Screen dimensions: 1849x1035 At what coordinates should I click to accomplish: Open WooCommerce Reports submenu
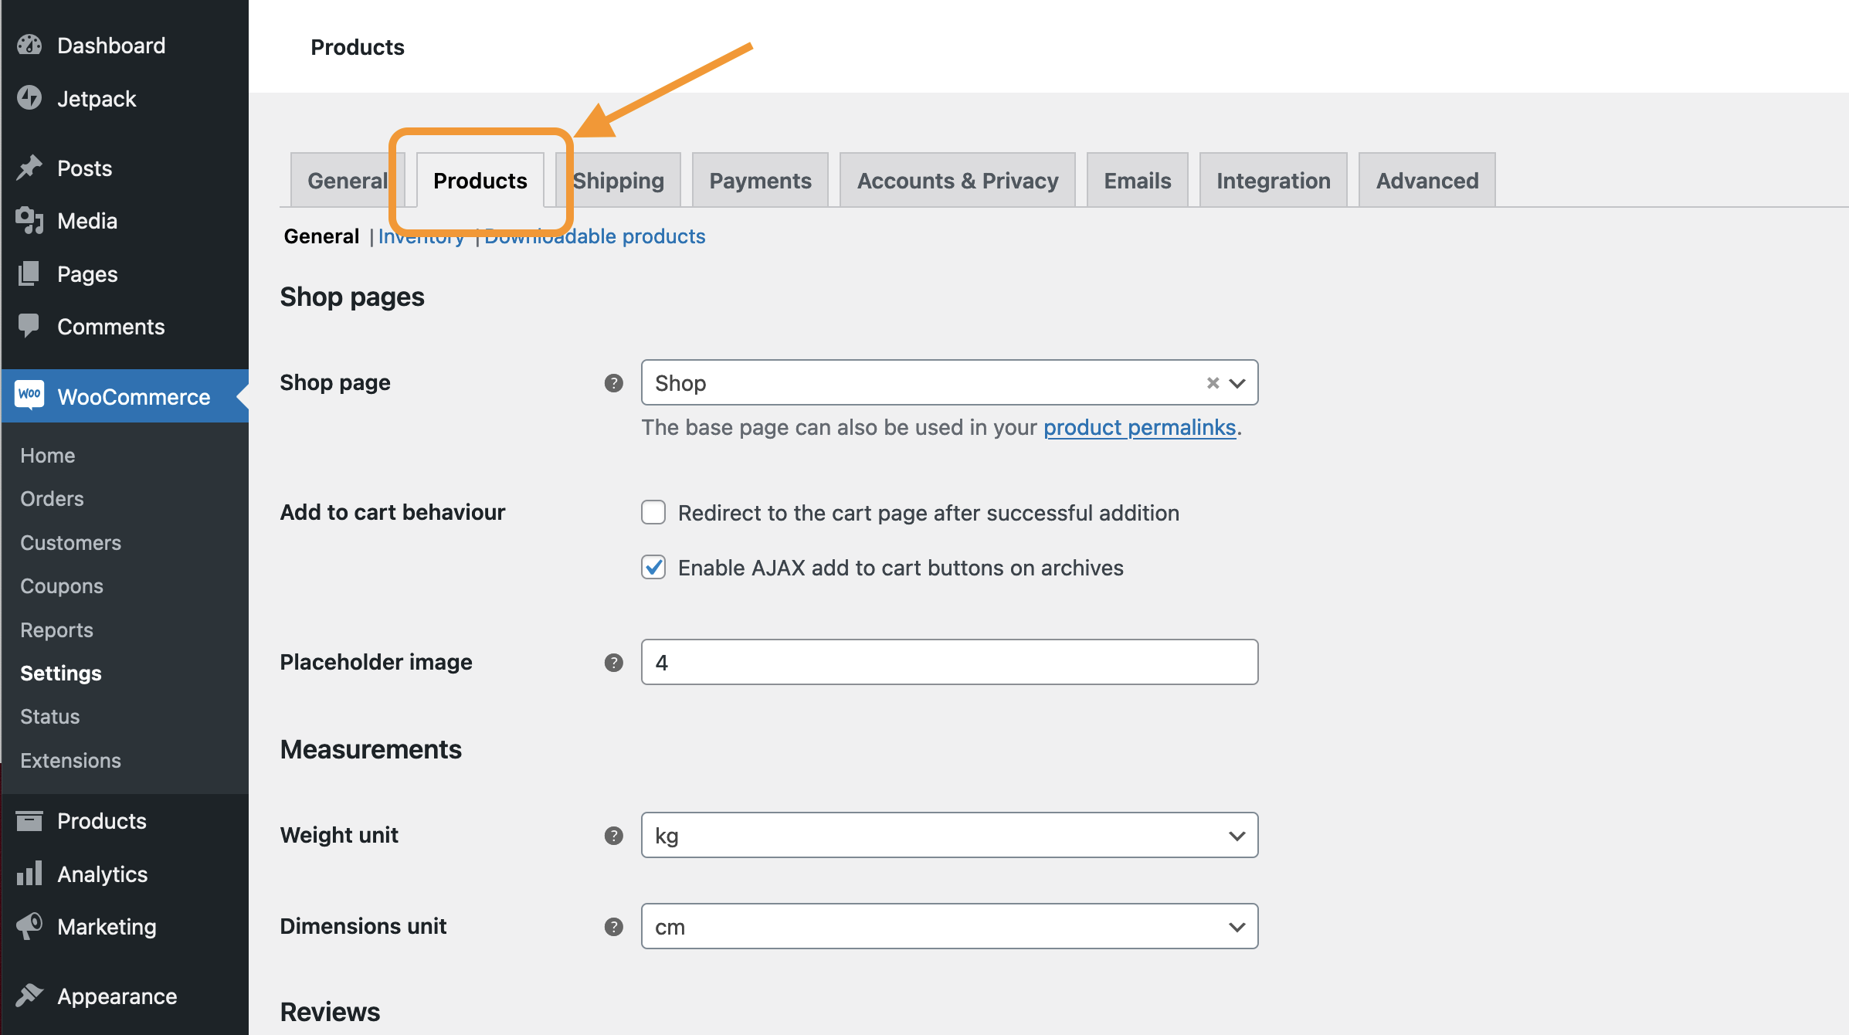point(56,629)
